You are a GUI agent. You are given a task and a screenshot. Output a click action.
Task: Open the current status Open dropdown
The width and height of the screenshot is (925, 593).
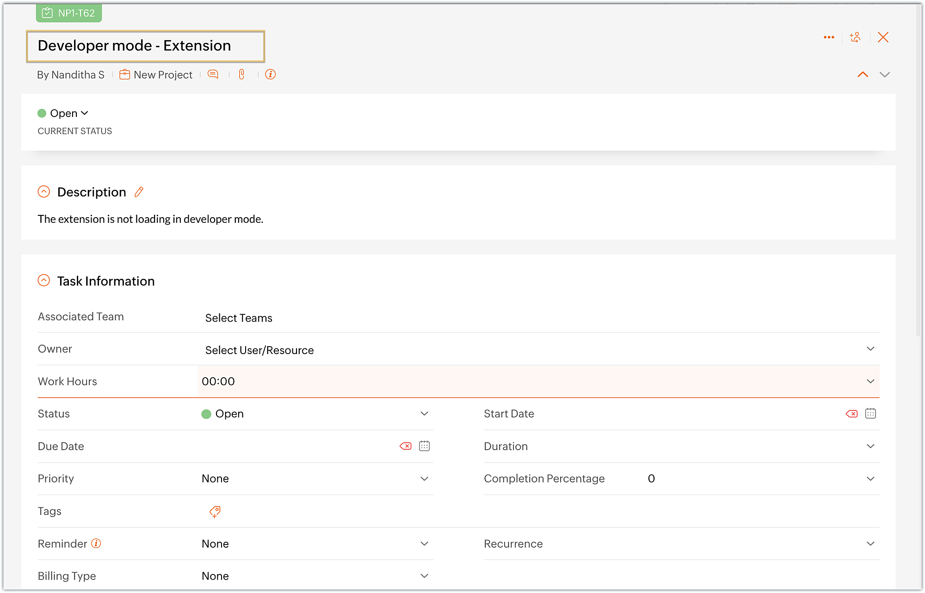point(63,113)
